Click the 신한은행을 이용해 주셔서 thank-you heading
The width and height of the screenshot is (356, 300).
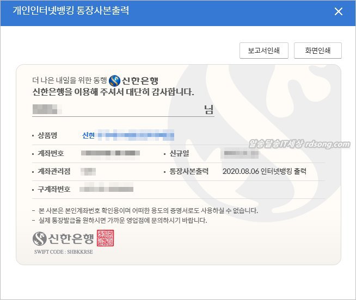click(113, 92)
